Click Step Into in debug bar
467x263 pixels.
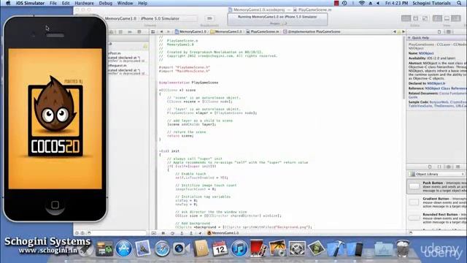(182, 233)
